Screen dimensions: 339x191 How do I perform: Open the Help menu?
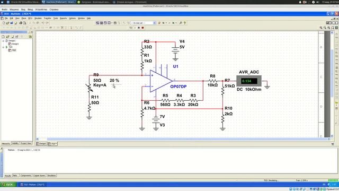tap(88, 19)
